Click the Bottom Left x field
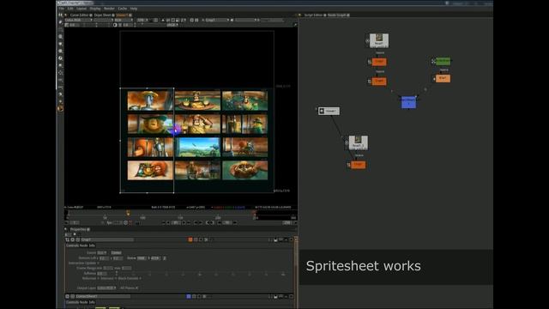Viewport: 549px width, 309px height. click(104, 258)
